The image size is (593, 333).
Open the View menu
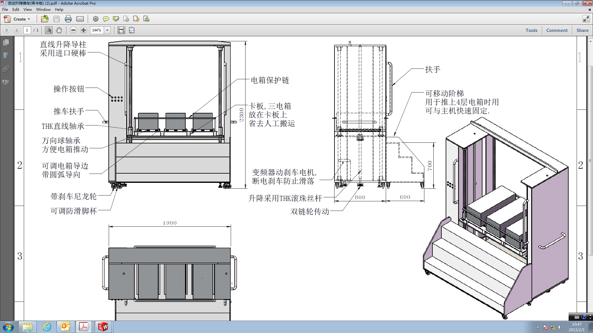pos(27,10)
